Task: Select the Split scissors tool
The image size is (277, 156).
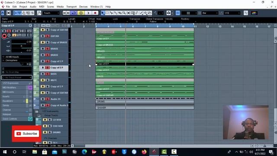Action: (111, 13)
